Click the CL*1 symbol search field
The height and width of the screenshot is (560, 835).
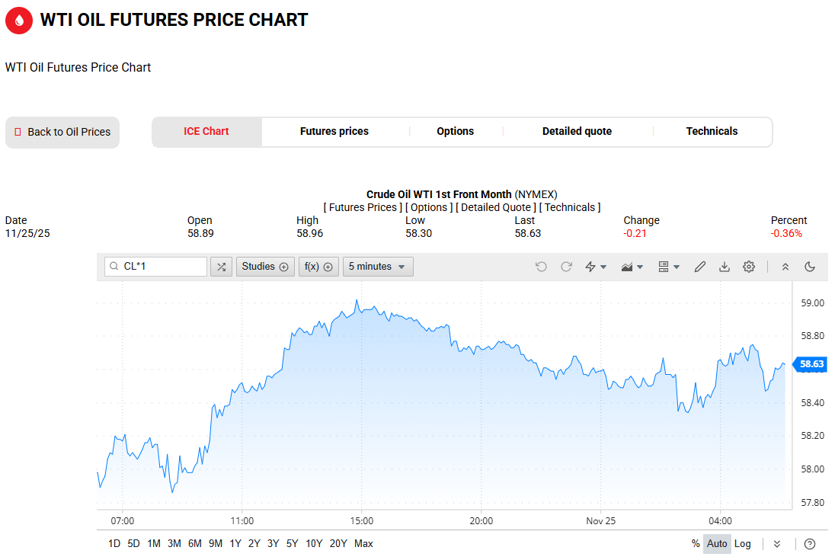(x=162, y=267)
